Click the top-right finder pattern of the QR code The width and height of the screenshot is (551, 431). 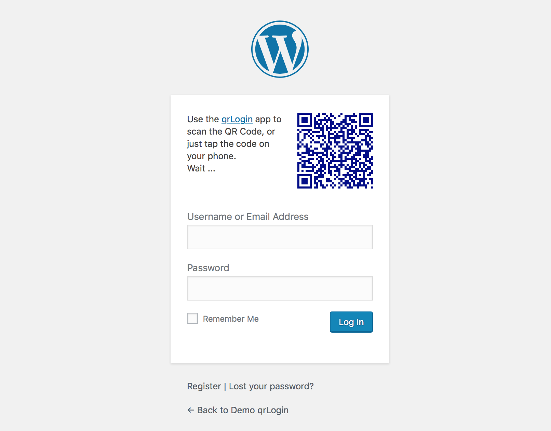tap(366, 120)
